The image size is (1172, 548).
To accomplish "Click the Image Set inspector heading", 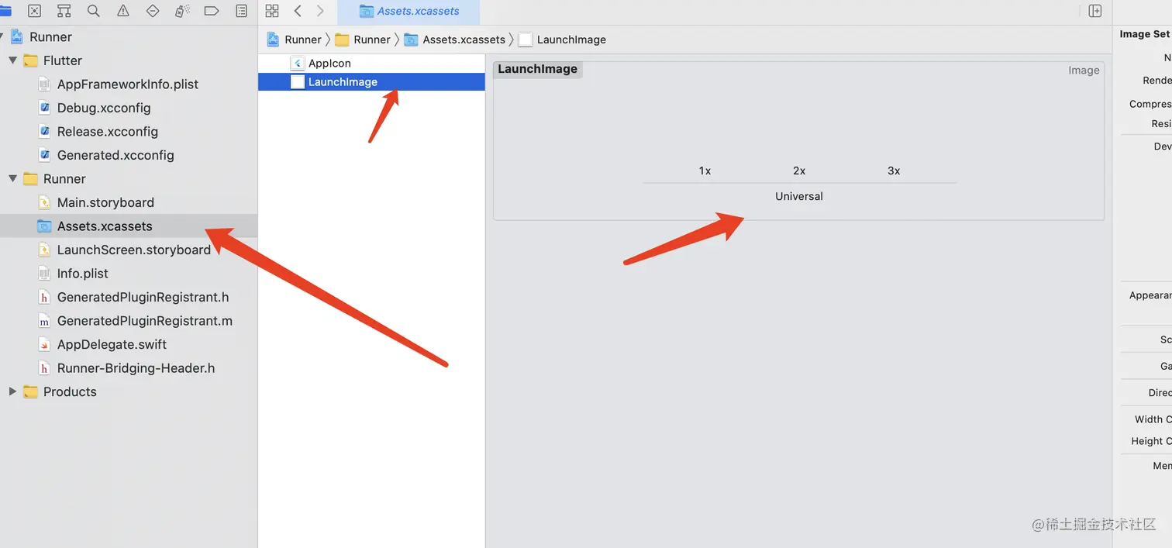I will tap(1145, 34).
